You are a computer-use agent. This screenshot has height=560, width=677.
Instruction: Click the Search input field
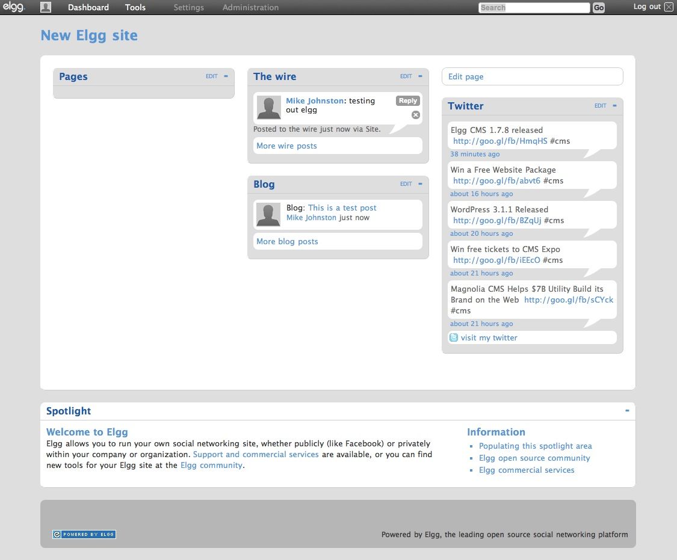coord(534,7)
